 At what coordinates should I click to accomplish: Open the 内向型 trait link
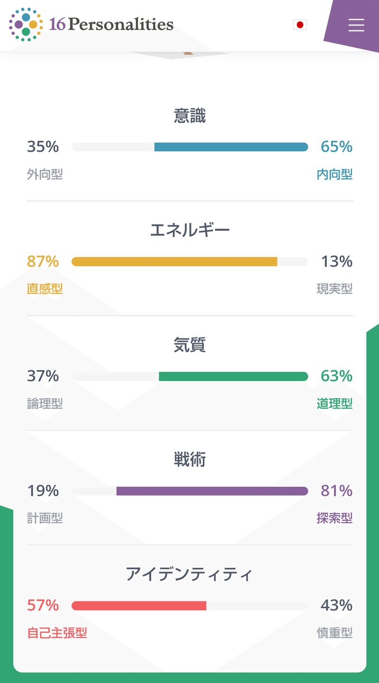pyautogui.click(x=335, y=174)
